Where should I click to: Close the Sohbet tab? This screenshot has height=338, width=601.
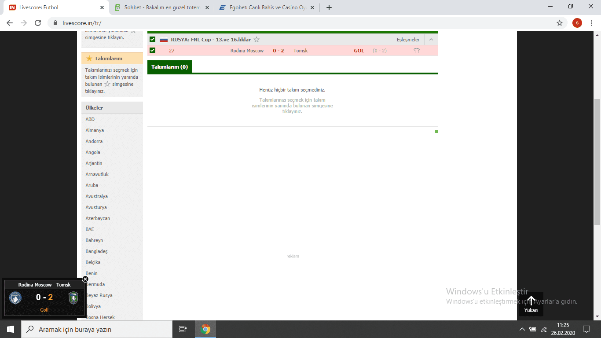pyautogui.click(x=207, y=7)
